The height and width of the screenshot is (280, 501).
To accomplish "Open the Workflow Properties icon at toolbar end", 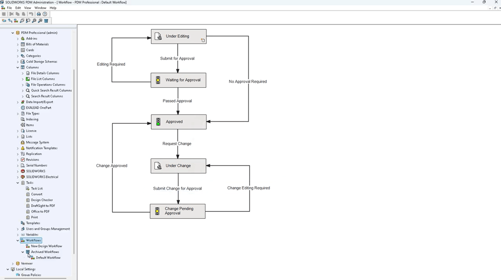I will 46,20.
